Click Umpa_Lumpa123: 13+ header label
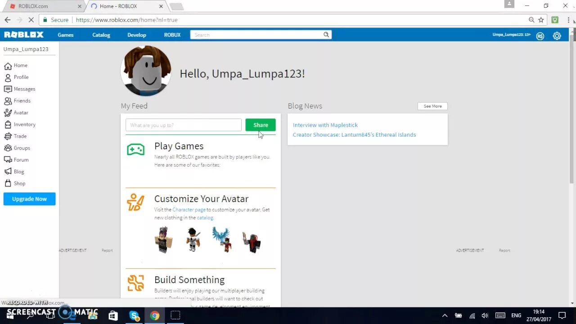The width and height of the screenshot is (576, 324). (512, 35)
